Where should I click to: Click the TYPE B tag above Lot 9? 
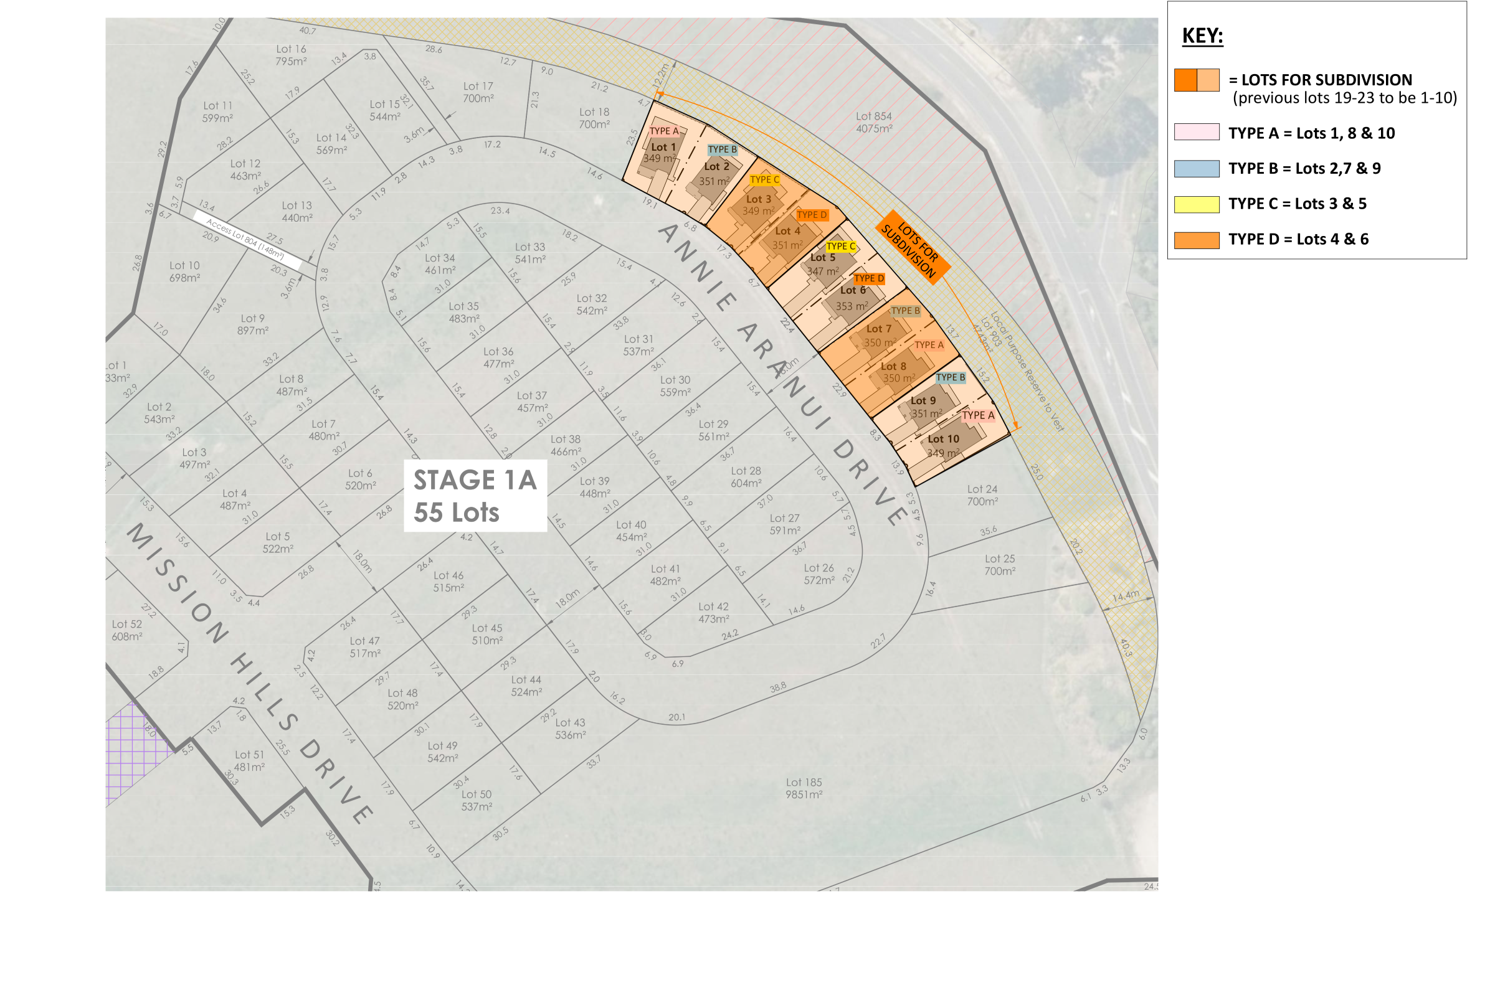point(950,377)
